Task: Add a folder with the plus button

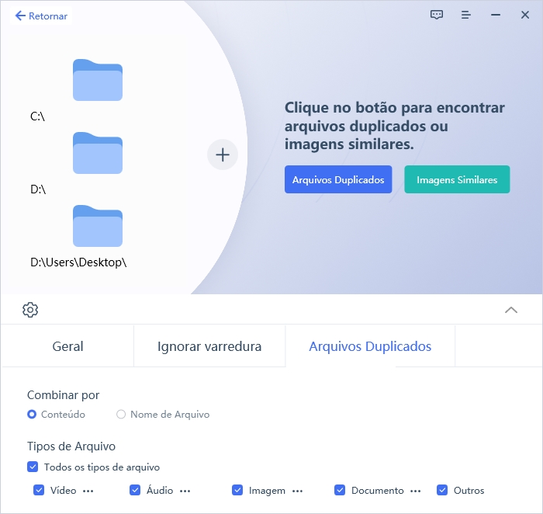Action: click(223, 155)
